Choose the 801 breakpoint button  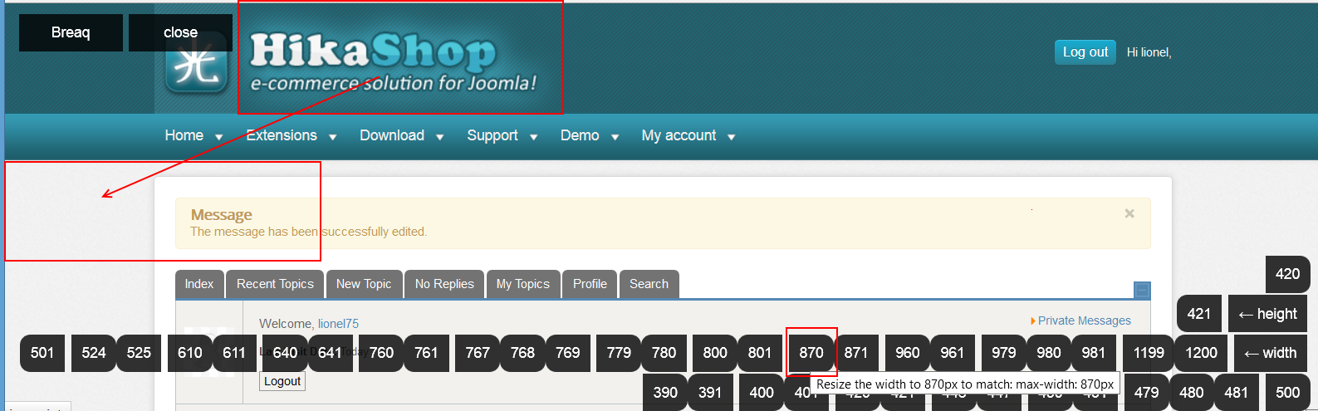[760, 353]
